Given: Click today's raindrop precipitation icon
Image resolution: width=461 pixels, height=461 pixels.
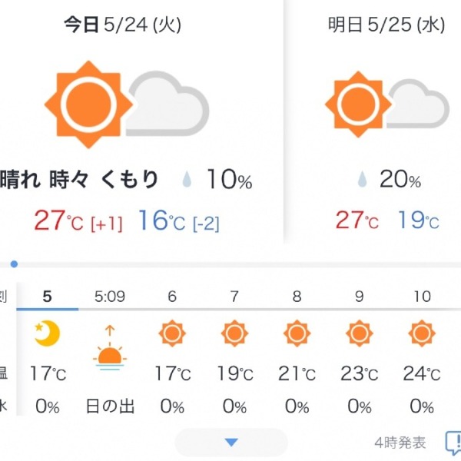Looking at the screenshot, I should click(x=187, y=179).
